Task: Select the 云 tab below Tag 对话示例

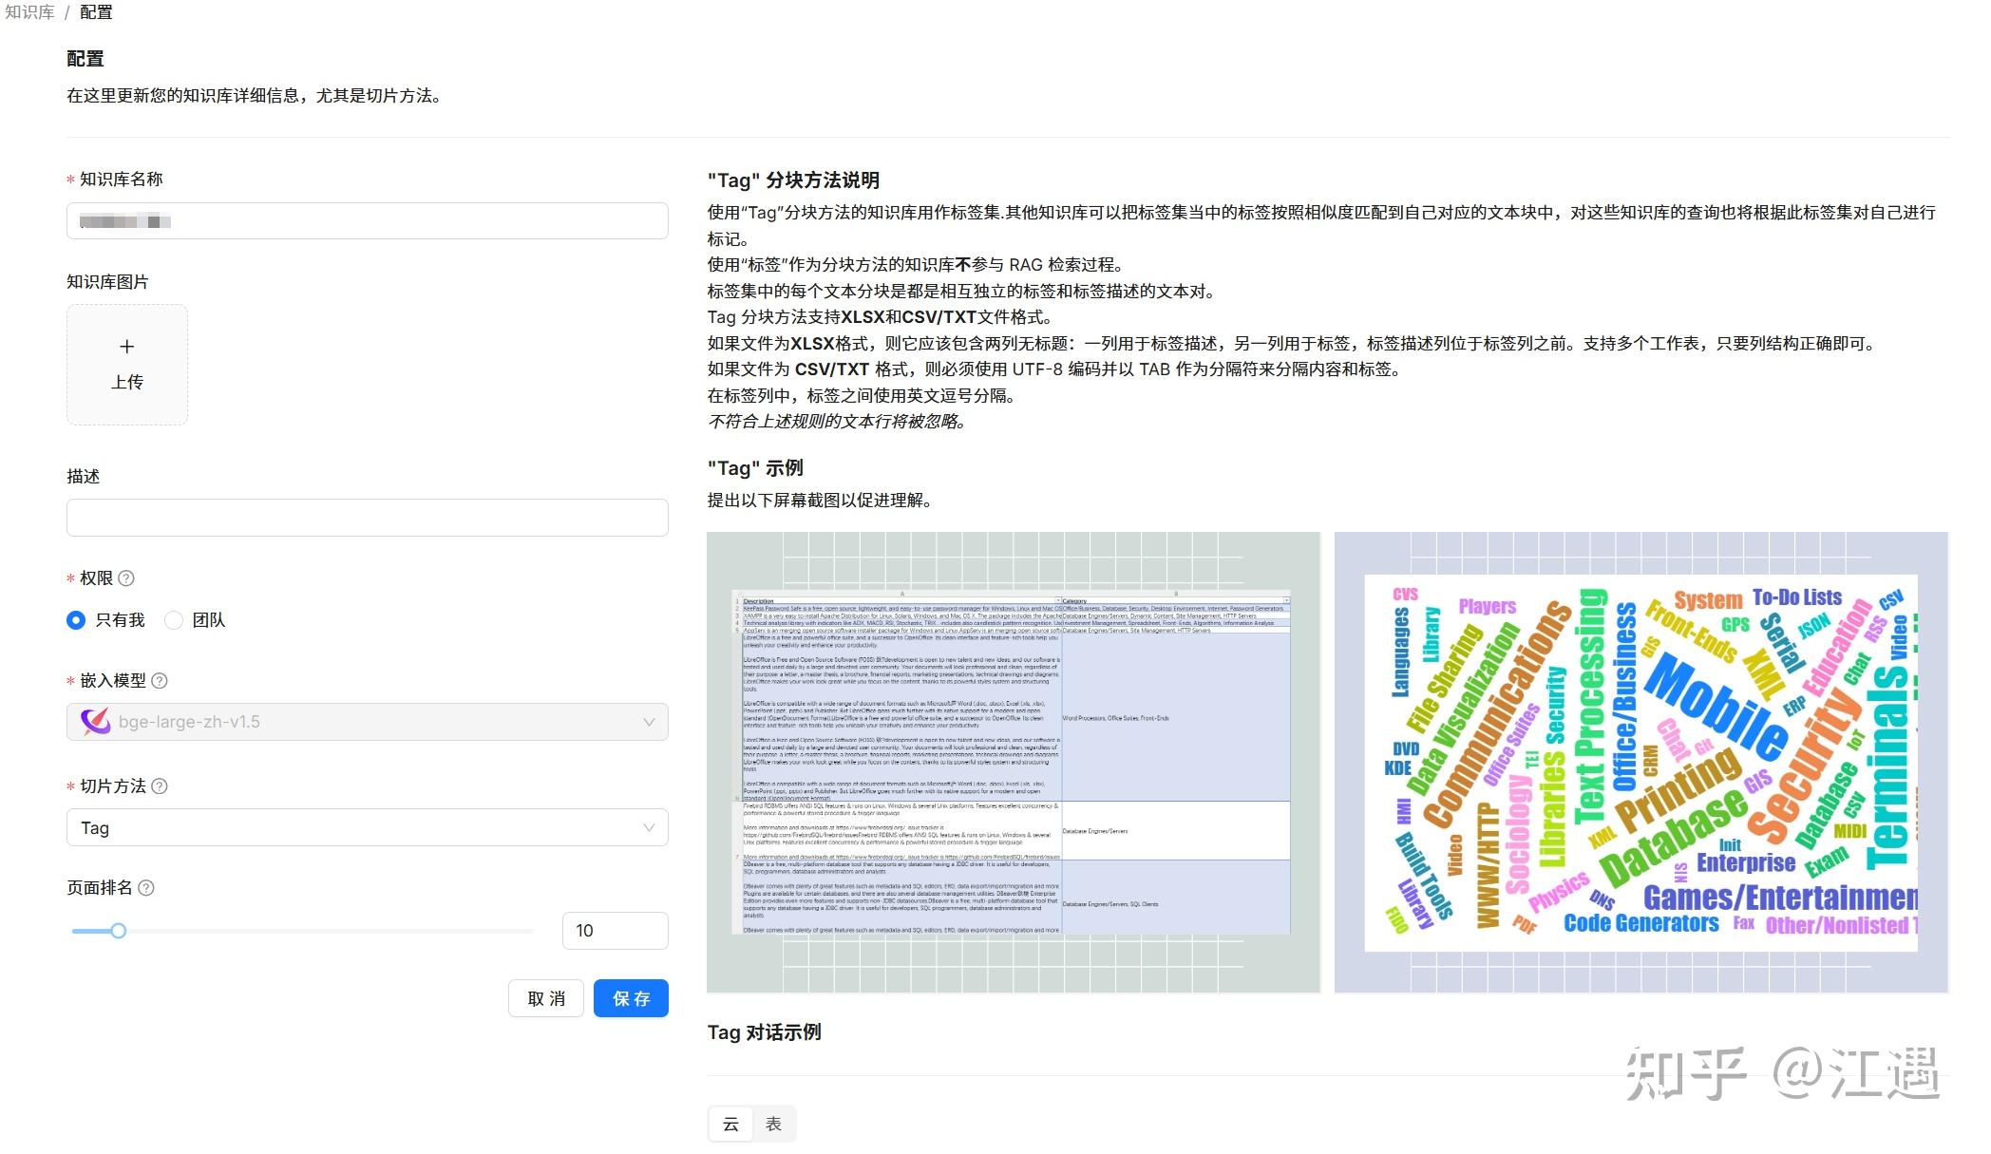Action: tap(730, 1123)
